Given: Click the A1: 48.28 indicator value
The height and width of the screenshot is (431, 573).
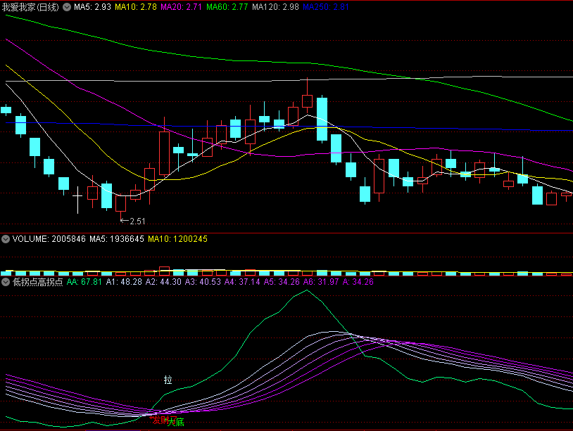Looking at the screenshot, I should 124,282.
